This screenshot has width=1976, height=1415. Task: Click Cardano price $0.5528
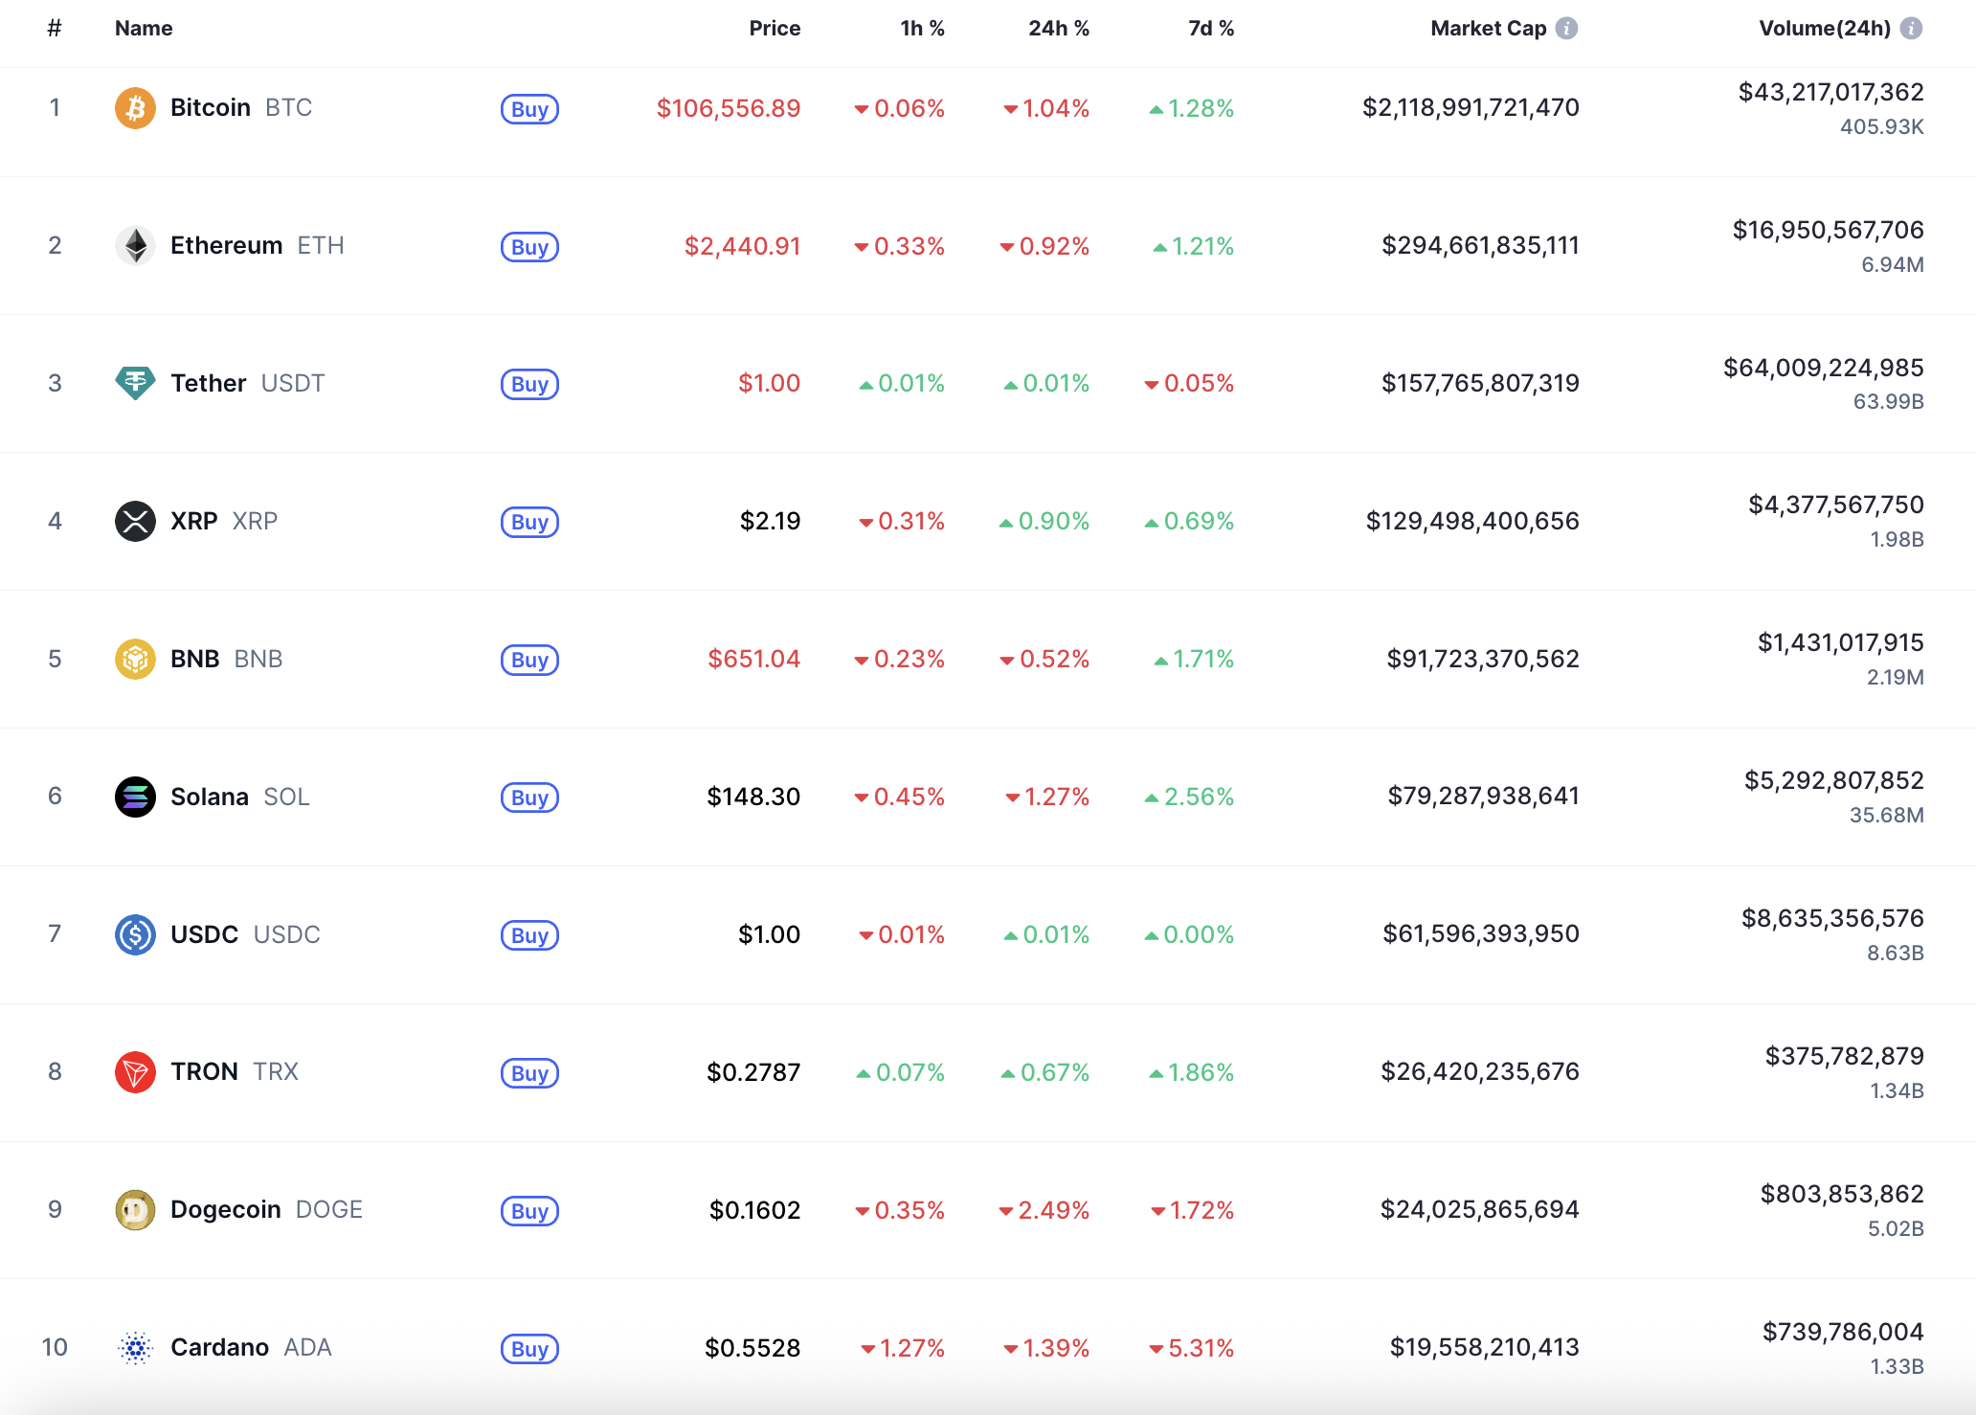pos(752,1348)
